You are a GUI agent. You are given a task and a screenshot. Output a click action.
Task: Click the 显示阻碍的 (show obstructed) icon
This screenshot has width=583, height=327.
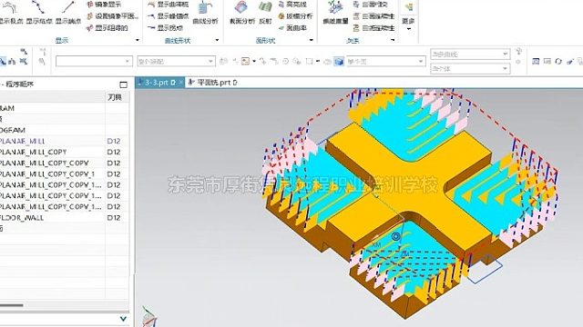click(89, 28)
